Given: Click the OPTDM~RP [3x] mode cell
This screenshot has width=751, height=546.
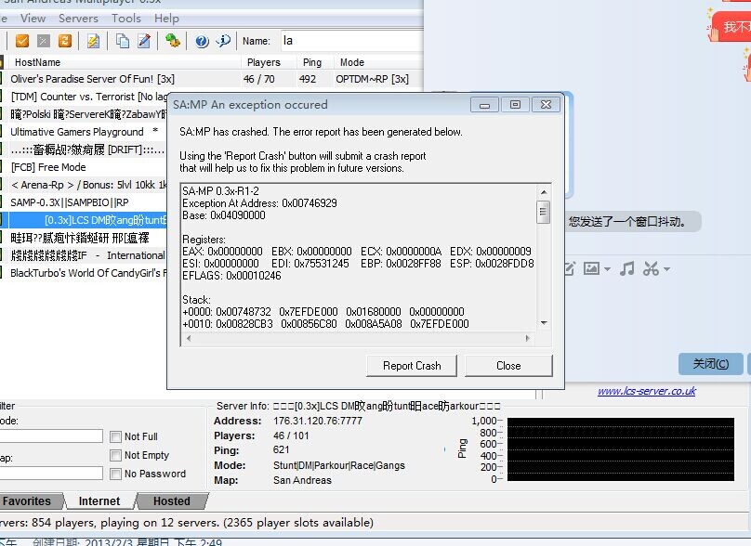Looking at the screenshot, I should 372,79.
